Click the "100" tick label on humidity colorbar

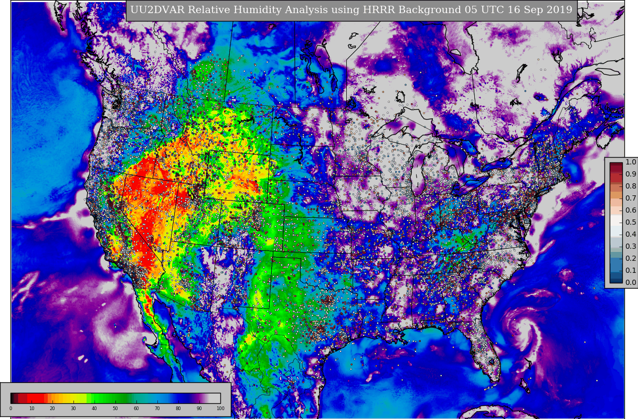220,409
